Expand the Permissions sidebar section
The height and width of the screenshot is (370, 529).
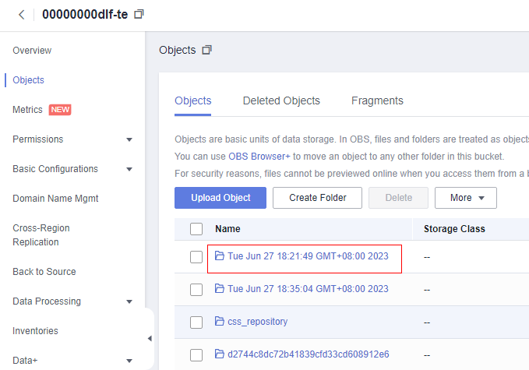tap(129, 139)
